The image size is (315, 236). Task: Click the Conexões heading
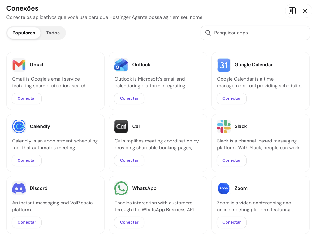pos(22,8)
